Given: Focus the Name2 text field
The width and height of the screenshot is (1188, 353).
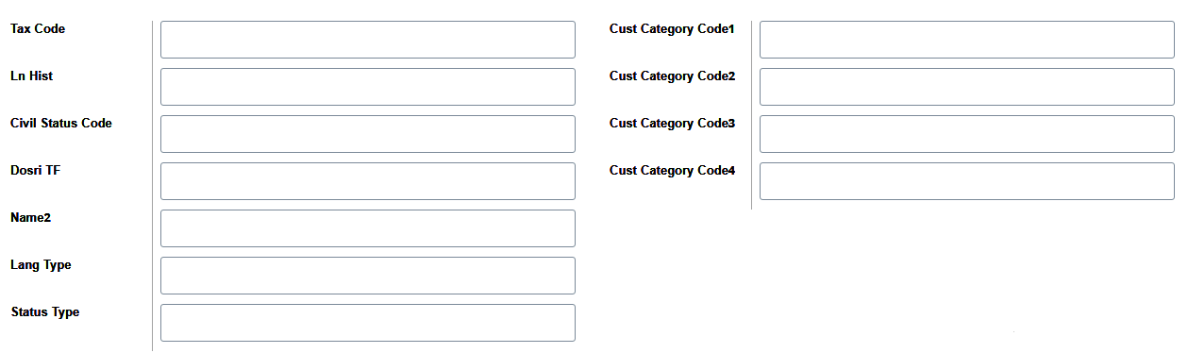Looking at the screenshot, I should click(x=368, y=228).
